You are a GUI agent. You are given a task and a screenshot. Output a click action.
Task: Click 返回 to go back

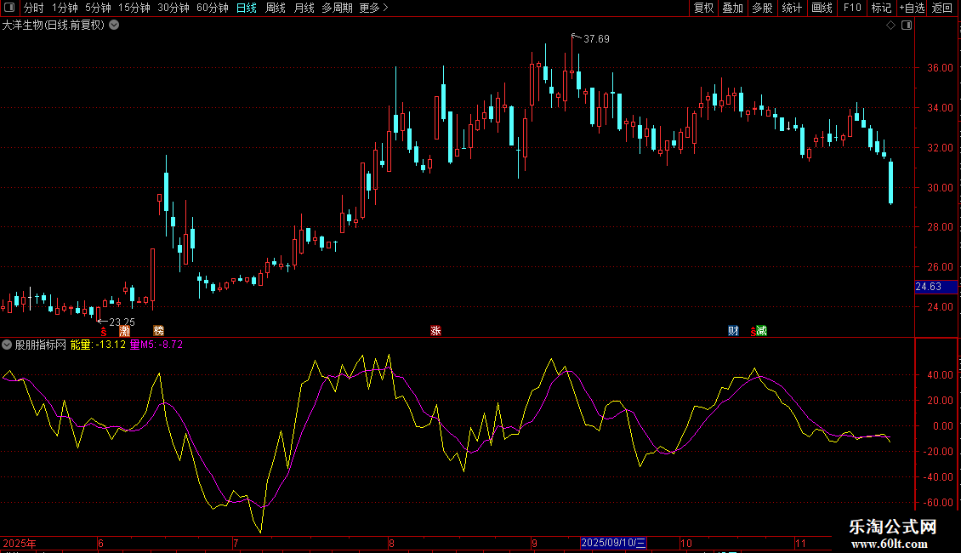[942, 8]
